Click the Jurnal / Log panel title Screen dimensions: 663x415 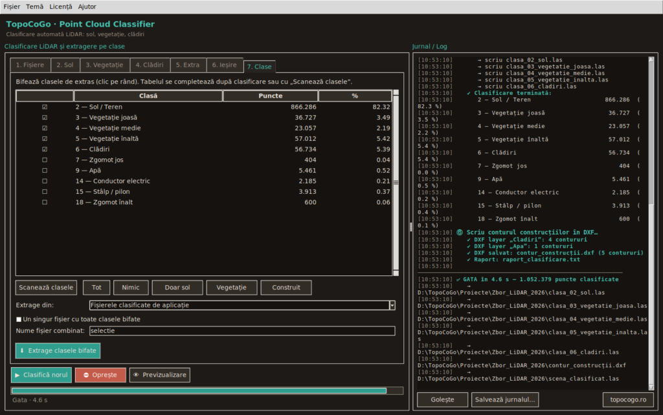click(430, 47)
